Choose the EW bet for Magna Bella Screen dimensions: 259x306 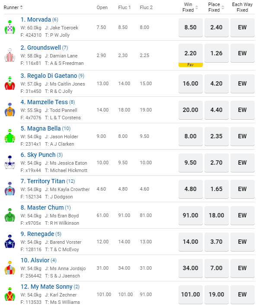point(243,136)
